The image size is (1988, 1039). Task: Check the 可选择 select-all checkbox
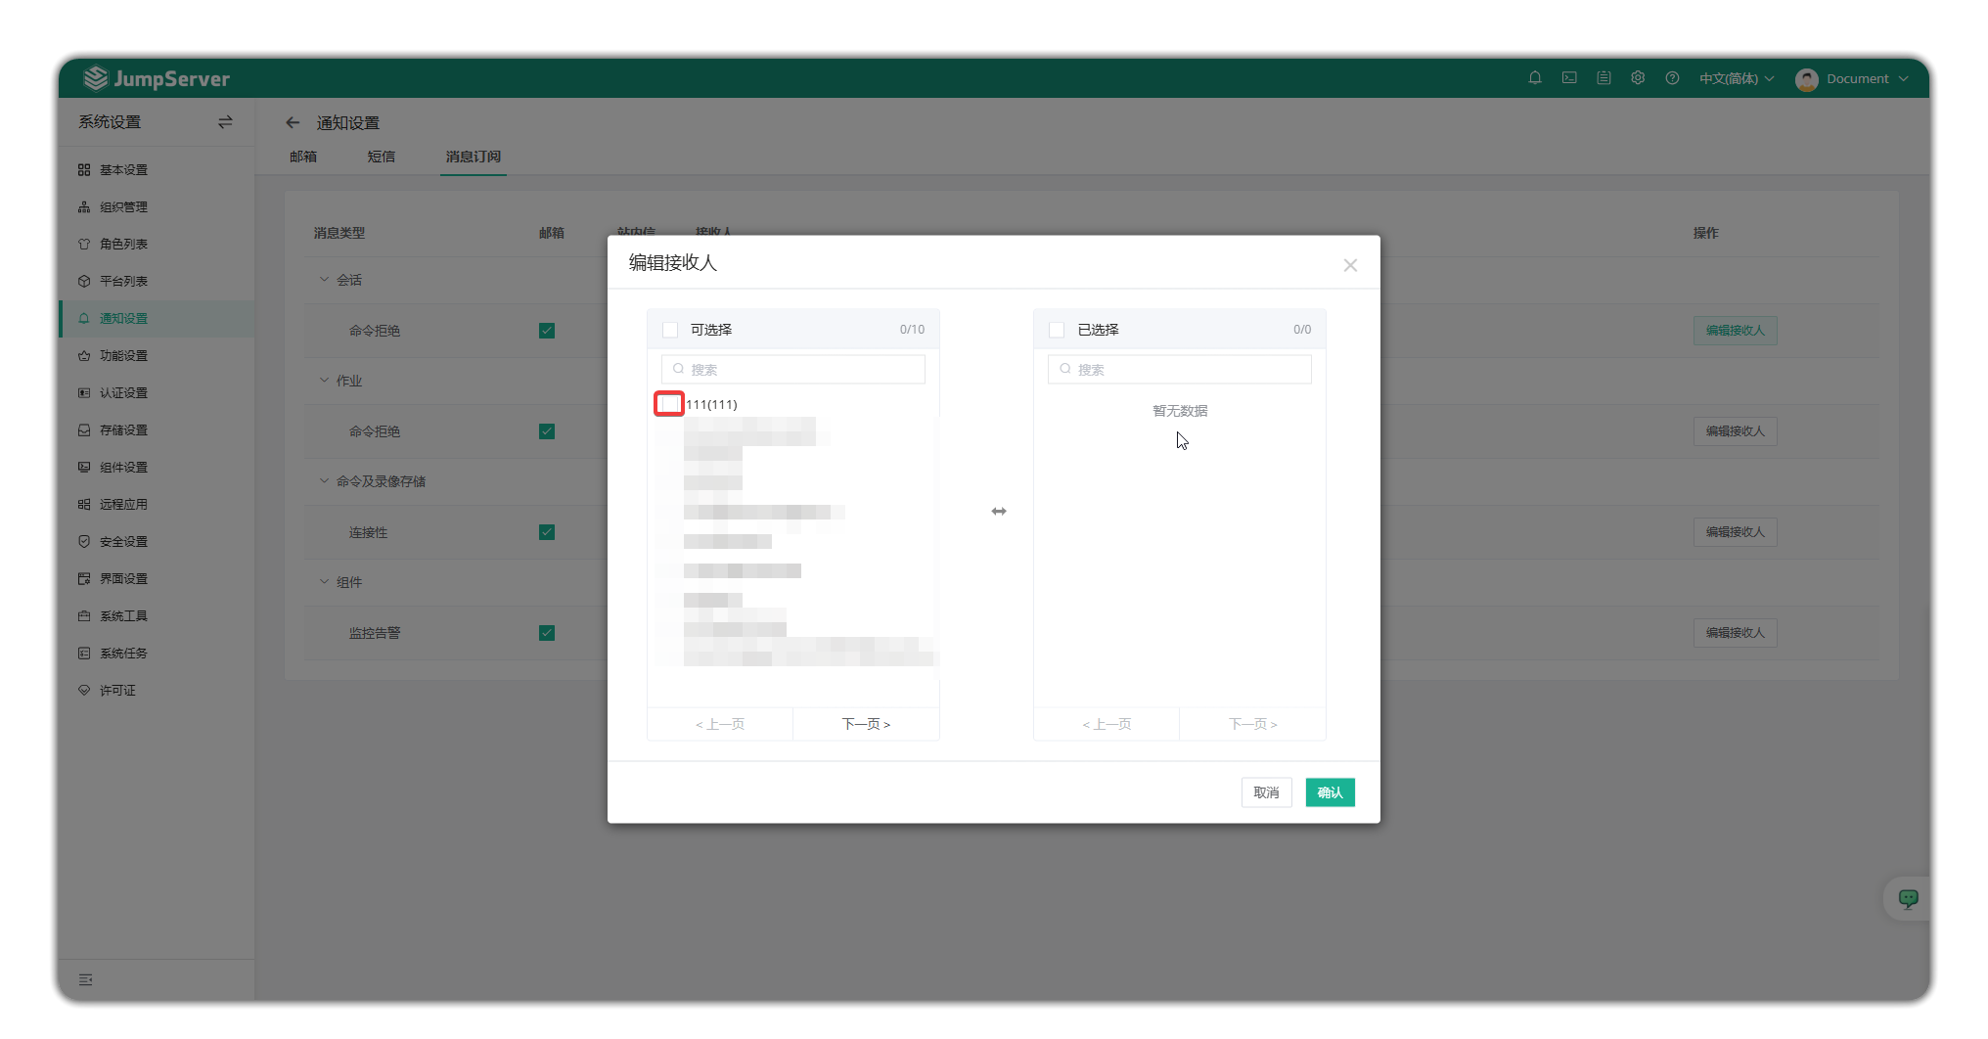pyautogui.click(x=670, y=330)
